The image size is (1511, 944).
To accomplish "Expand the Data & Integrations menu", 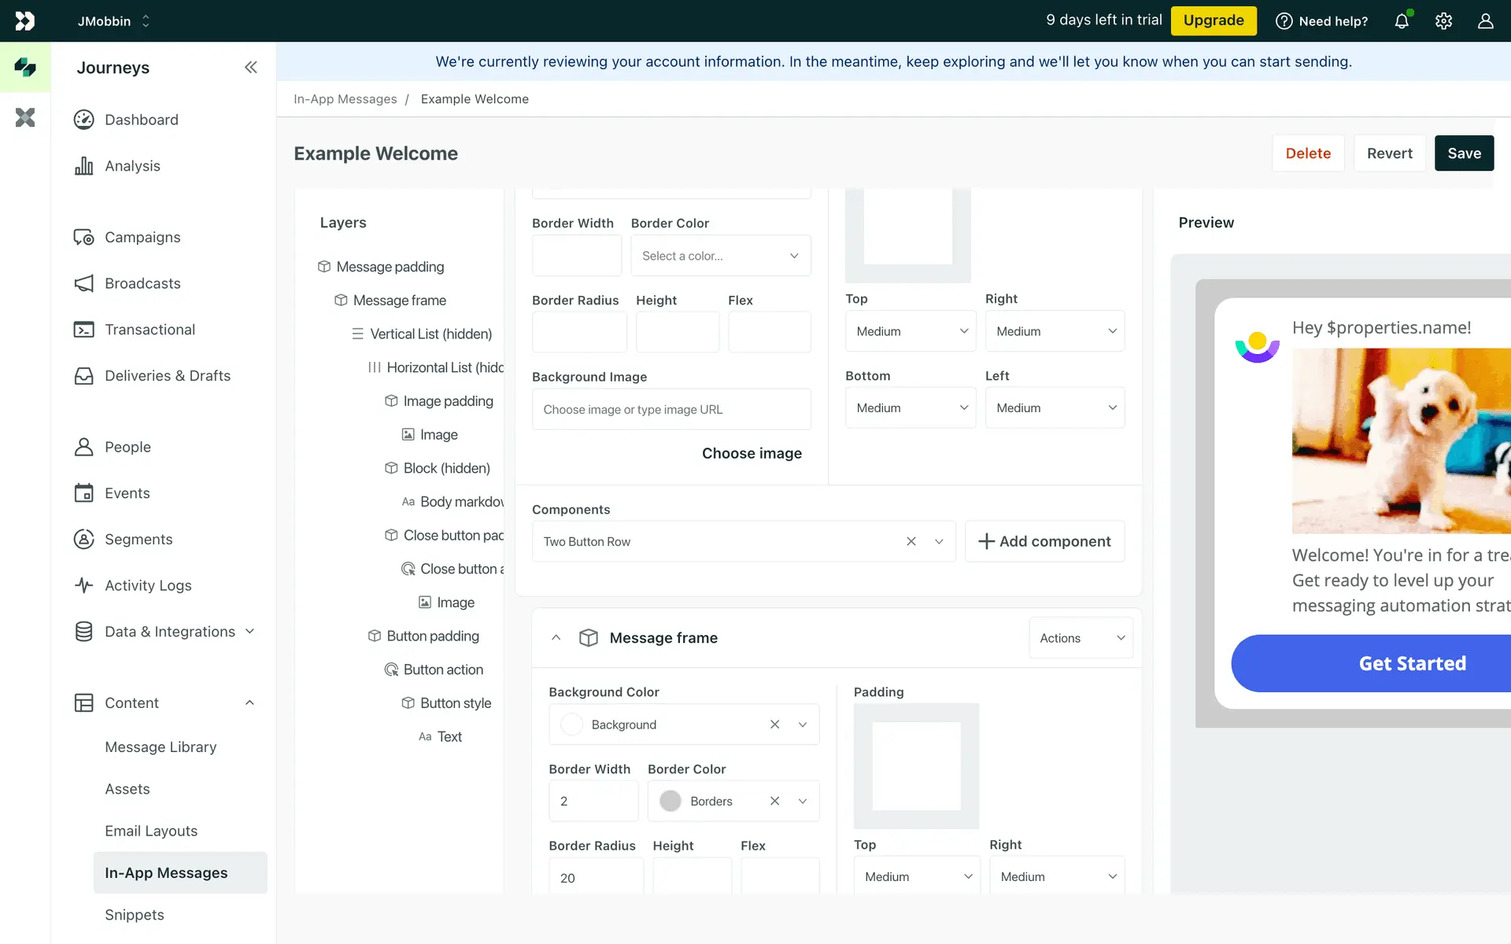I will 249,632.
